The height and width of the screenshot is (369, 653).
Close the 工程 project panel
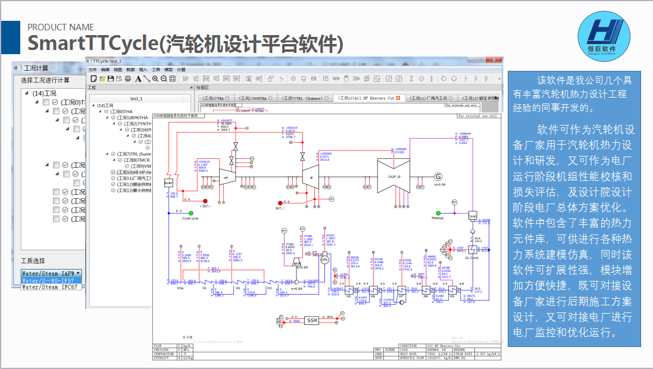192,87
